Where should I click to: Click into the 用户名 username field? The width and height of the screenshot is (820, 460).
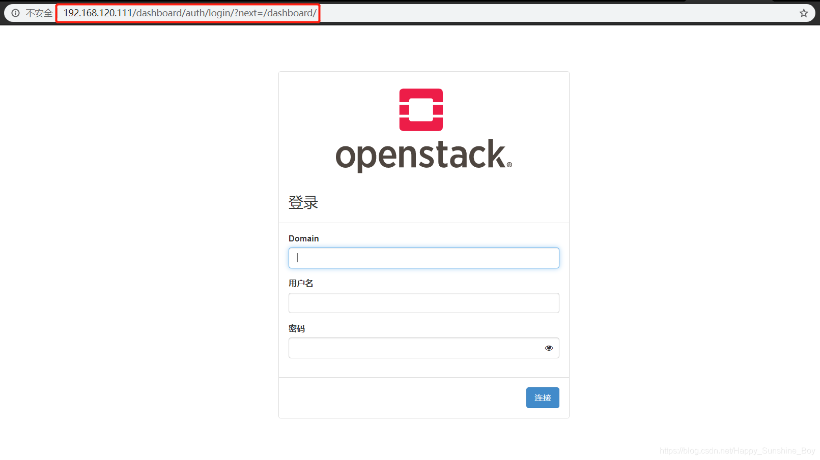(423, 303)
